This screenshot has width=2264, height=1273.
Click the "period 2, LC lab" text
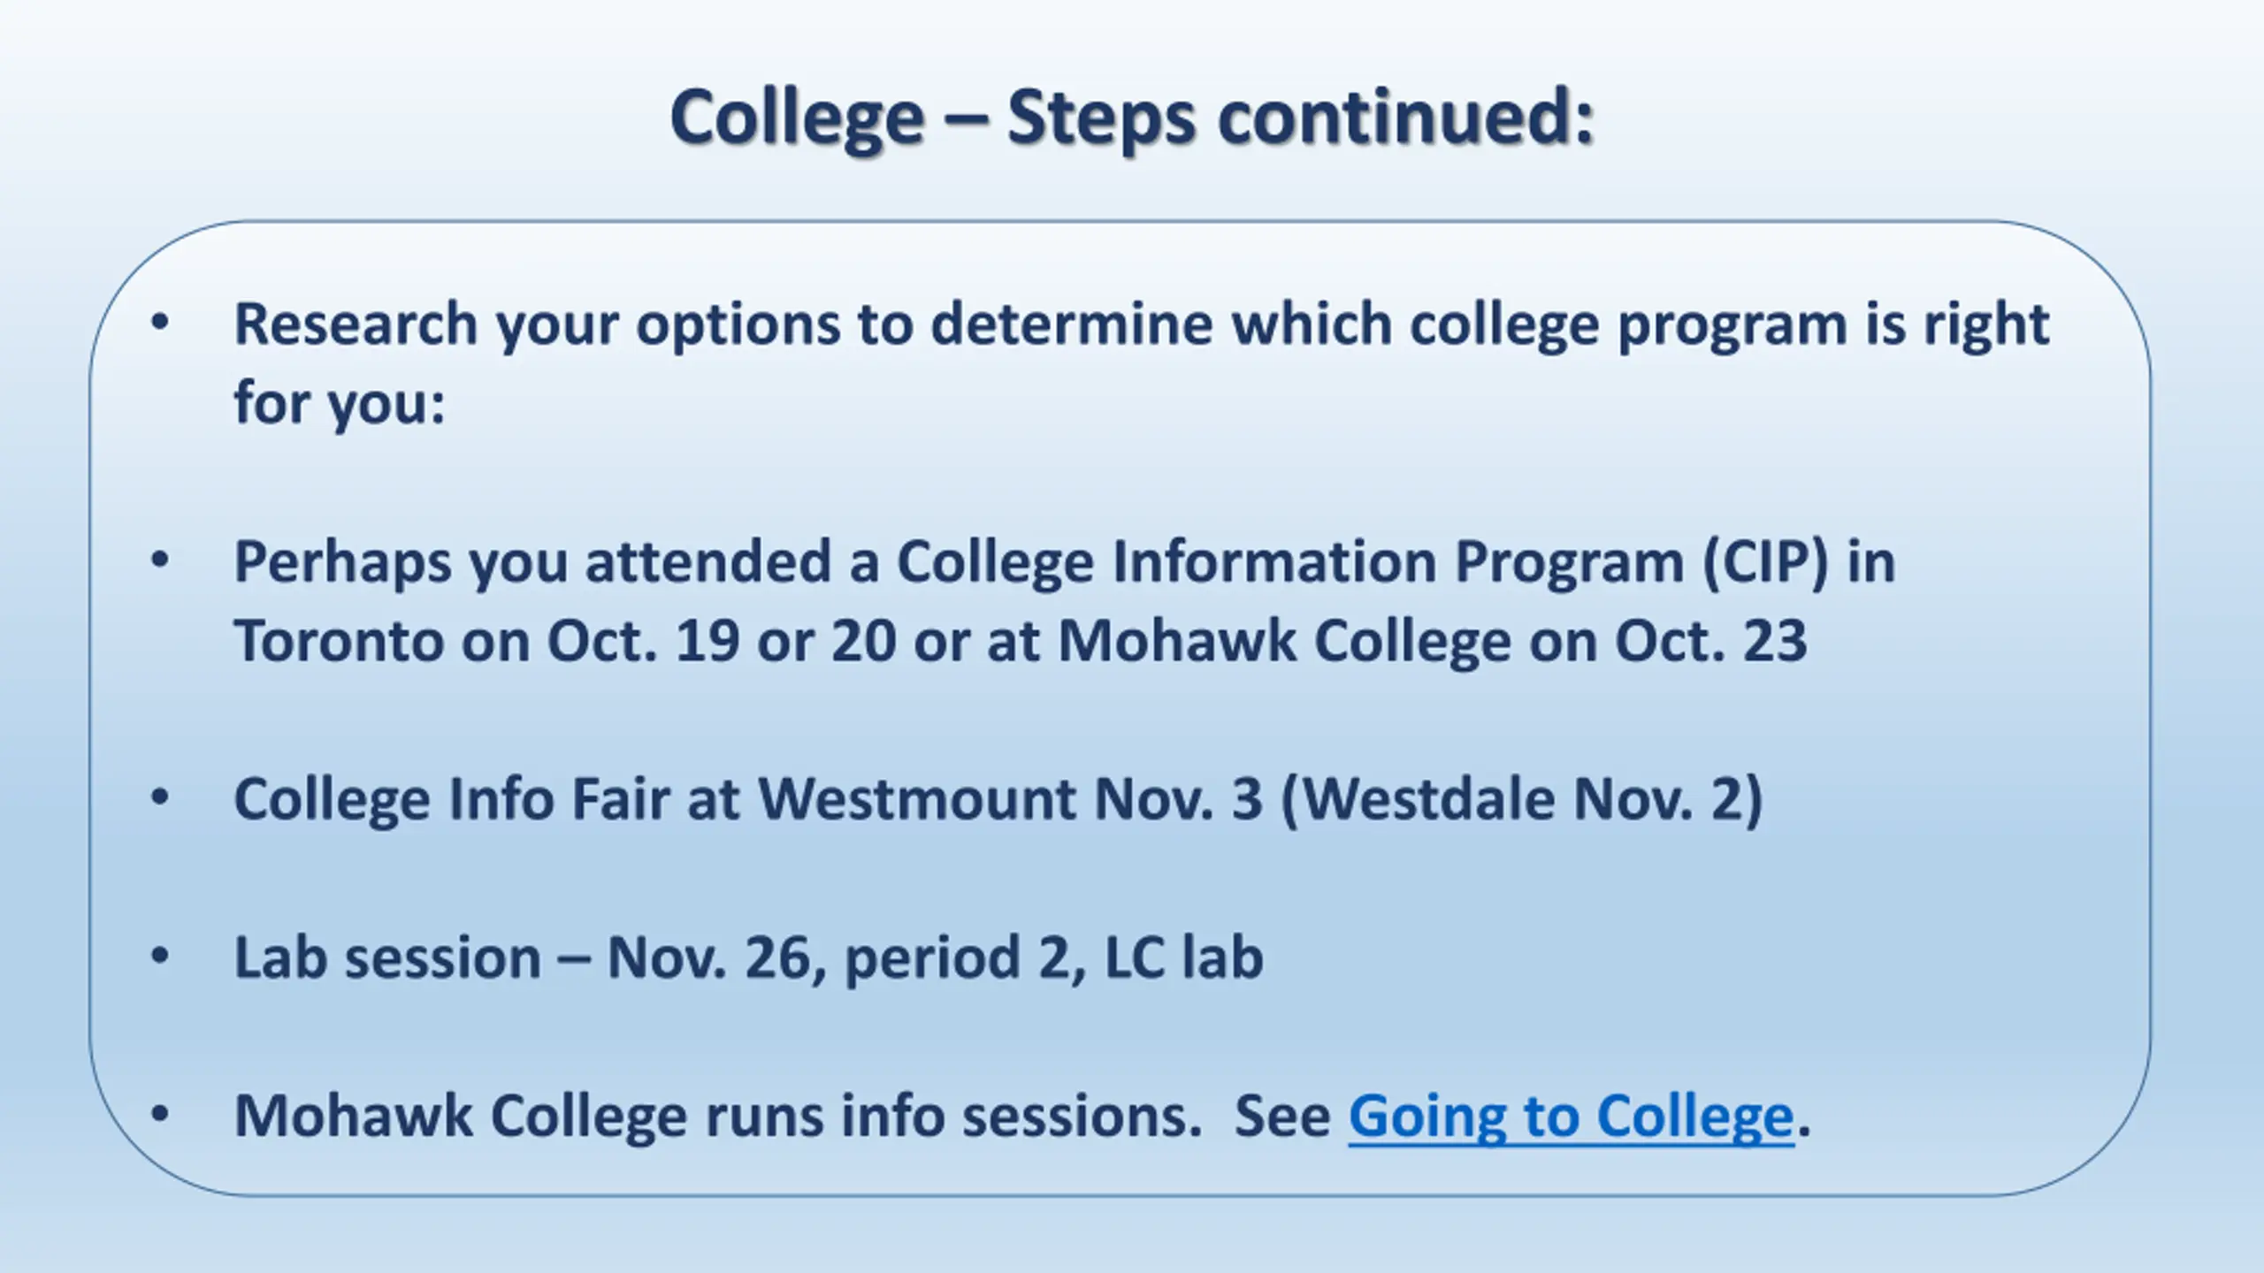point(1054,957)
